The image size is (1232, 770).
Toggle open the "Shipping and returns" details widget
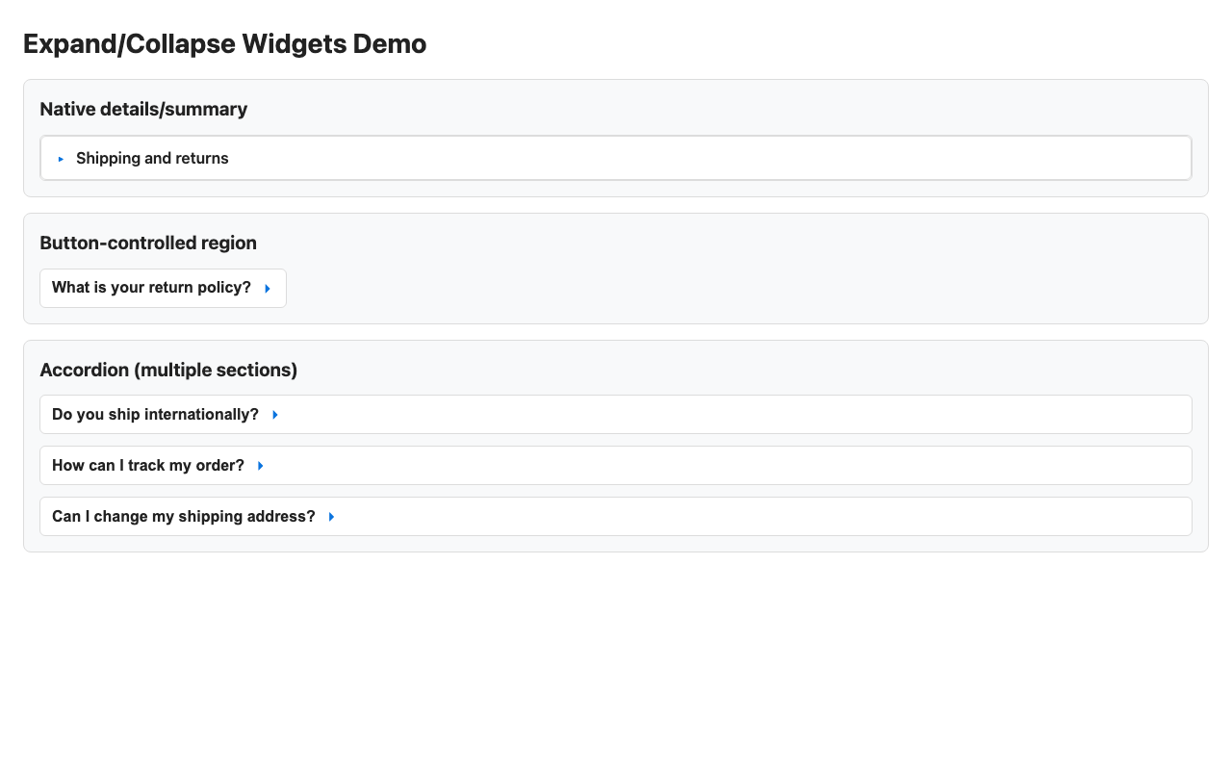pyautogui.click(x=152, y=158)
